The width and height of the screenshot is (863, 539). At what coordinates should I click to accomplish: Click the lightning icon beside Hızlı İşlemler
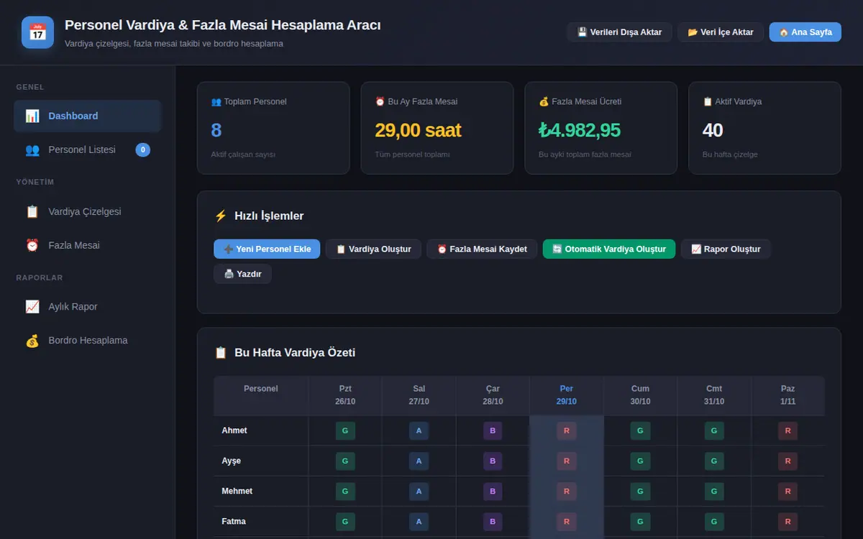pyautogui.click(x=221, y=216)
